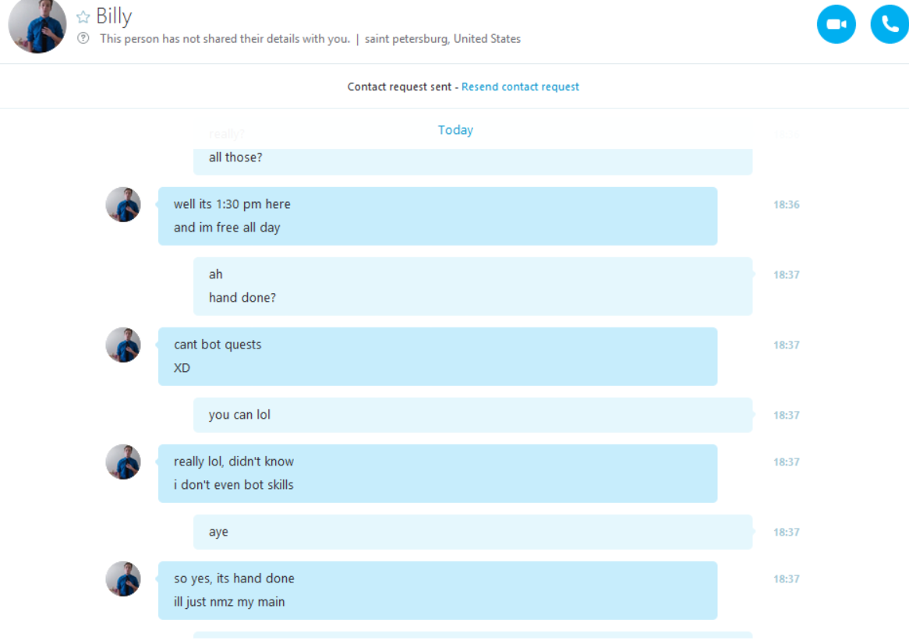Add Billy to favorites with the star
The width and height of the screenshot is (909, 644).
83,17
